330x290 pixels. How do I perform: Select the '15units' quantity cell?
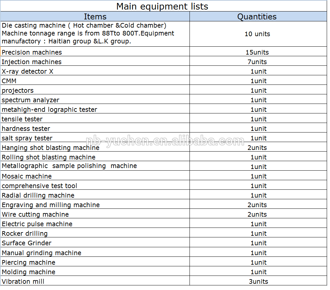point(257,52)
